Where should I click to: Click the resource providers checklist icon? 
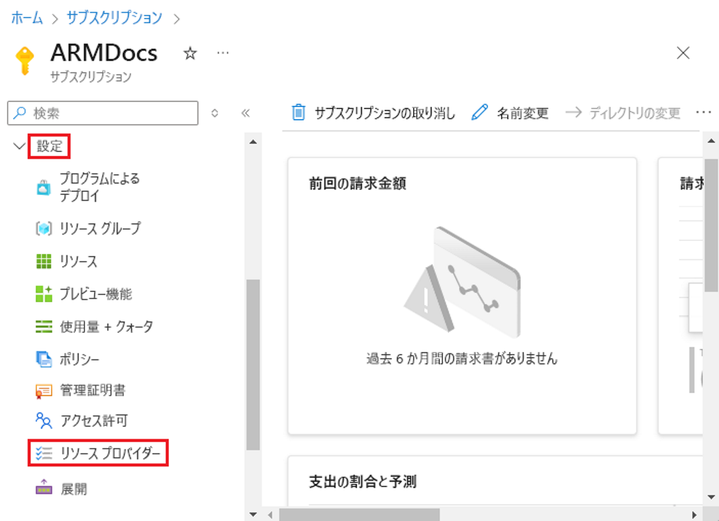[44, 453]
